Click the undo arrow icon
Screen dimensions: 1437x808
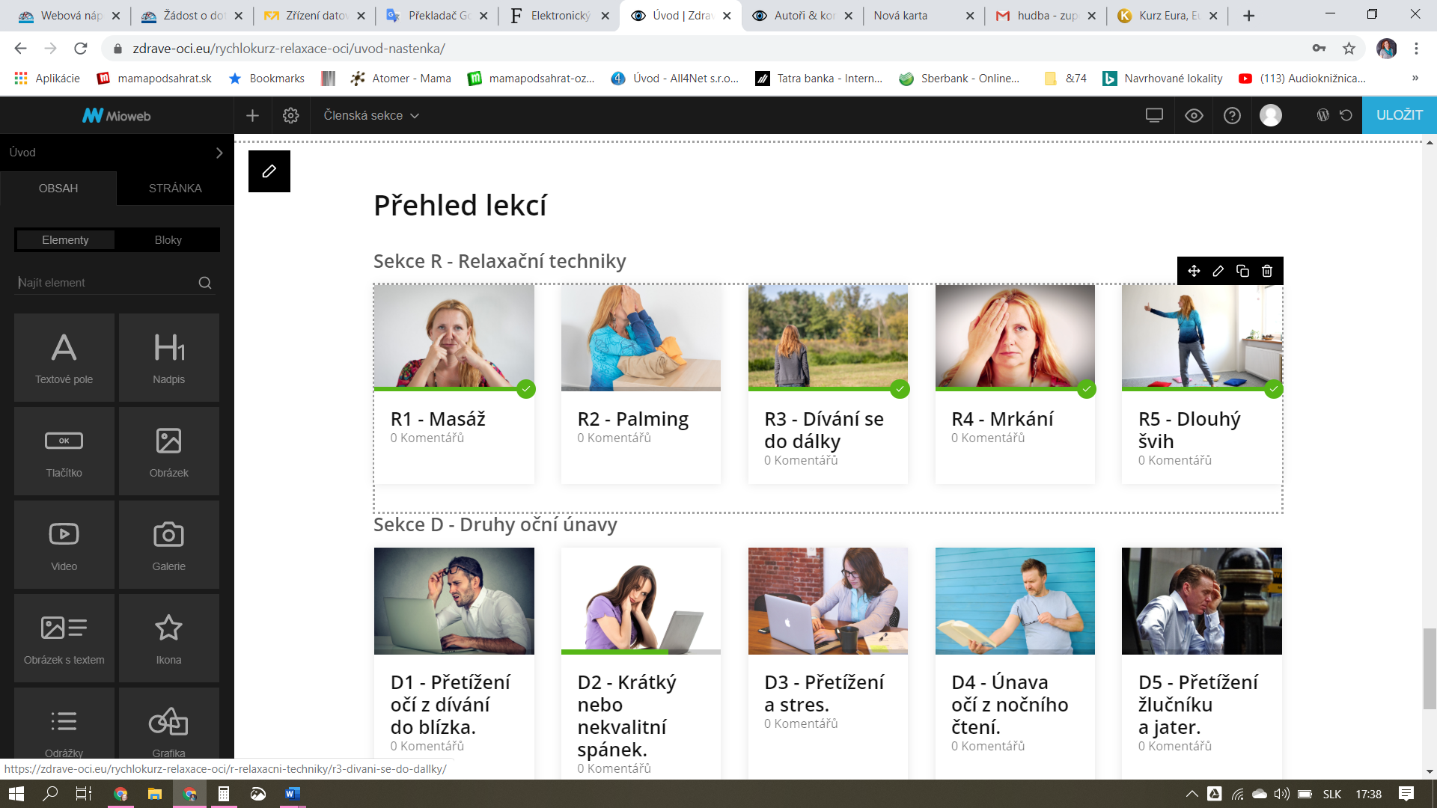[1346, 115]
